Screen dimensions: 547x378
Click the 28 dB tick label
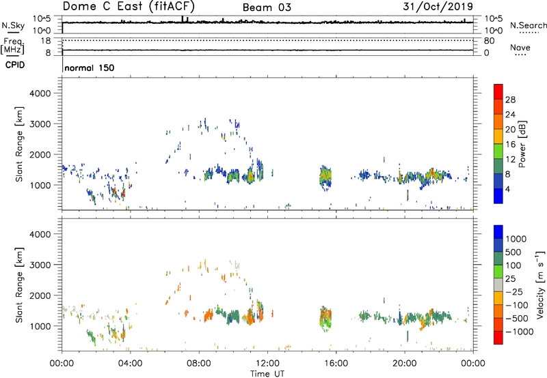tap(510, 100)
